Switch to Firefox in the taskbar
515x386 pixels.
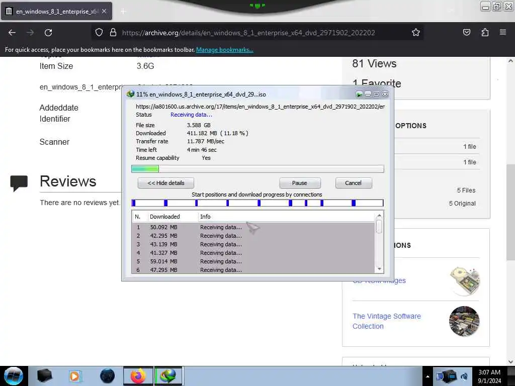(x=138, y=376)
